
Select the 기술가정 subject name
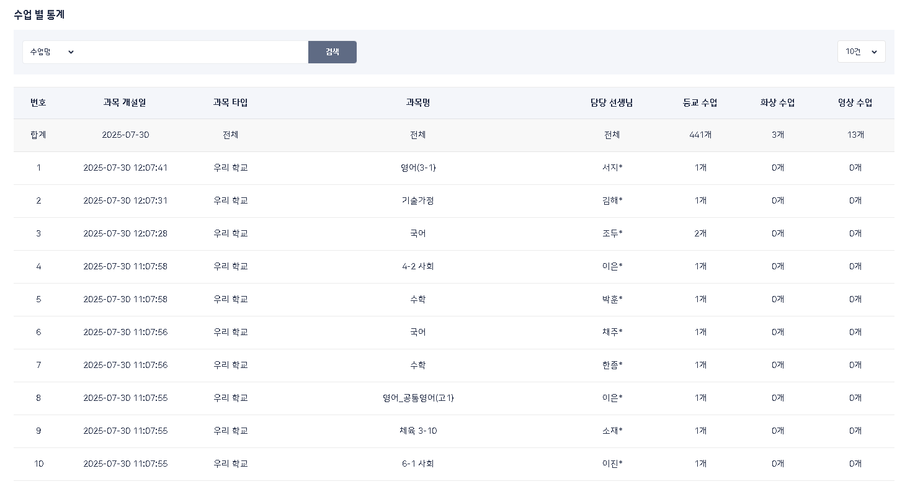coord(417,200)
